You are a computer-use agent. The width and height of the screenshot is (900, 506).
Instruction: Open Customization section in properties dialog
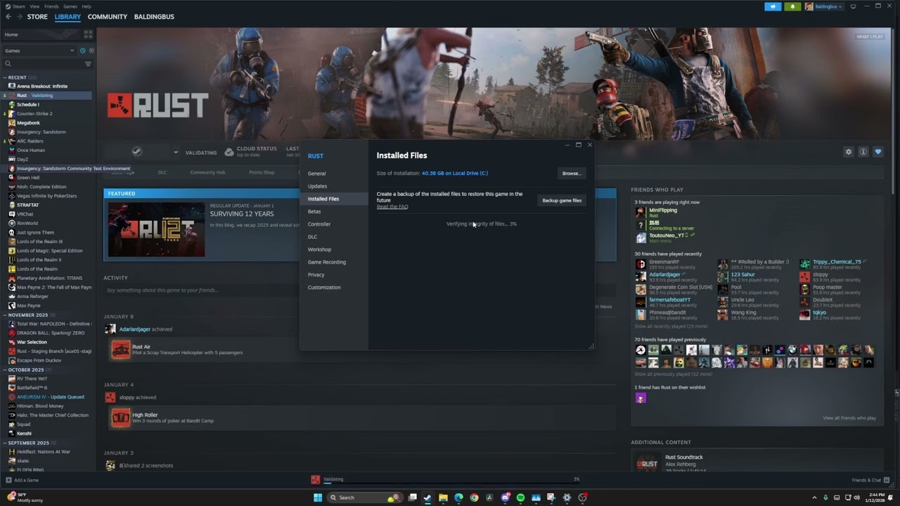[x=324, y=287]
